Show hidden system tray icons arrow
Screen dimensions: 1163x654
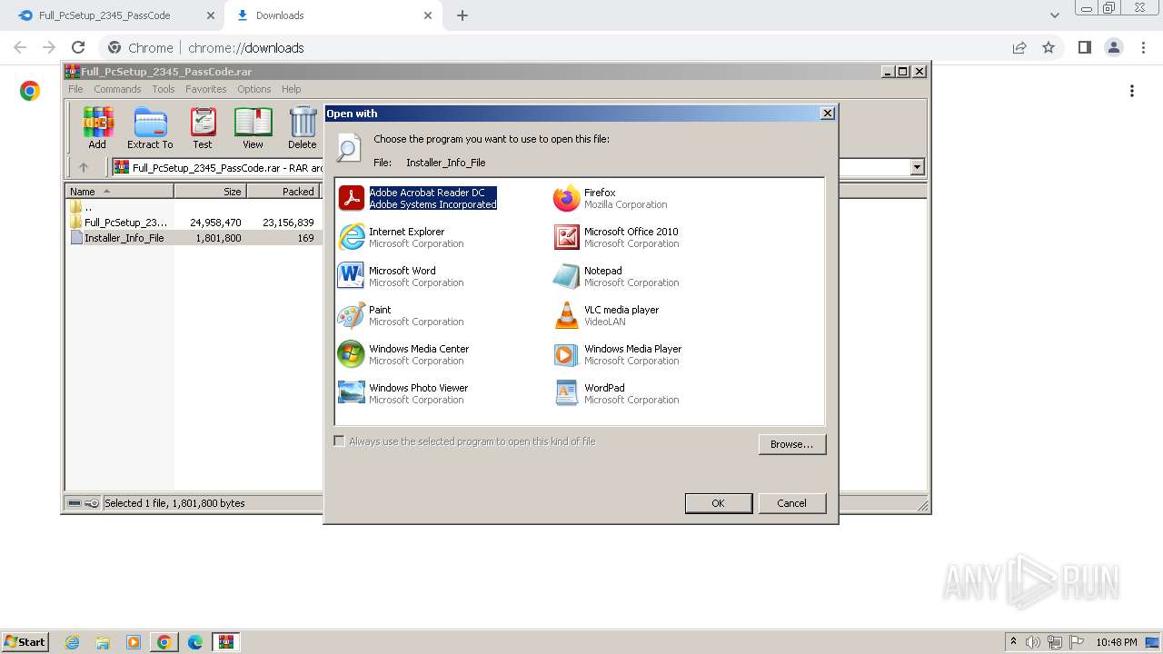click(1013, 642)
